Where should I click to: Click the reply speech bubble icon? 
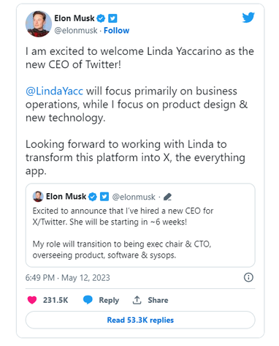click(88, 300)
